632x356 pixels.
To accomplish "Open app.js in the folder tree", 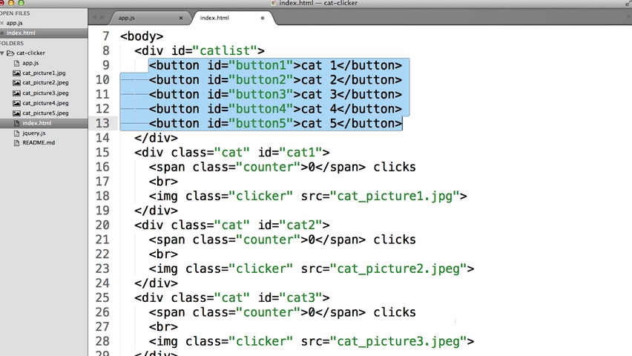I will pyautogui.click(x=30, y=63).
